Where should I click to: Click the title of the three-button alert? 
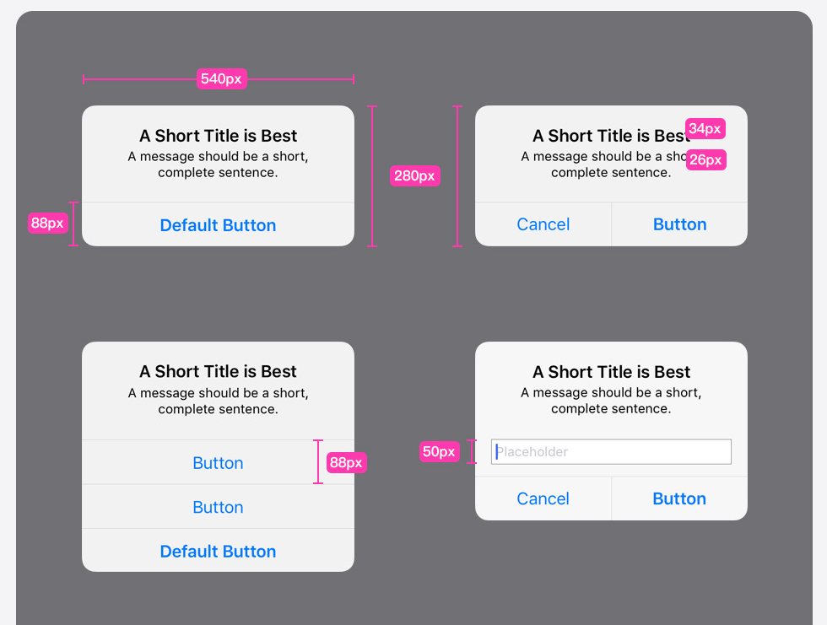pos(218,372)
